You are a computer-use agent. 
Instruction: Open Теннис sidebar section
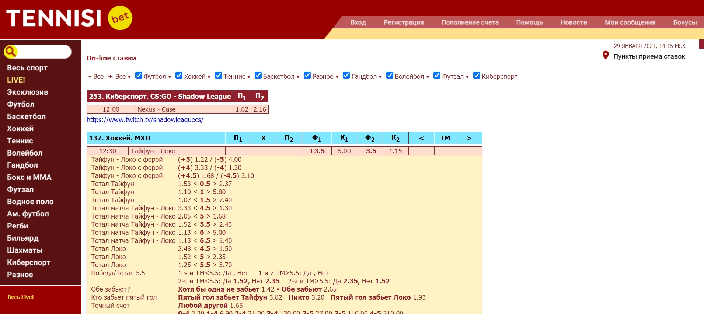coord(20,141)
